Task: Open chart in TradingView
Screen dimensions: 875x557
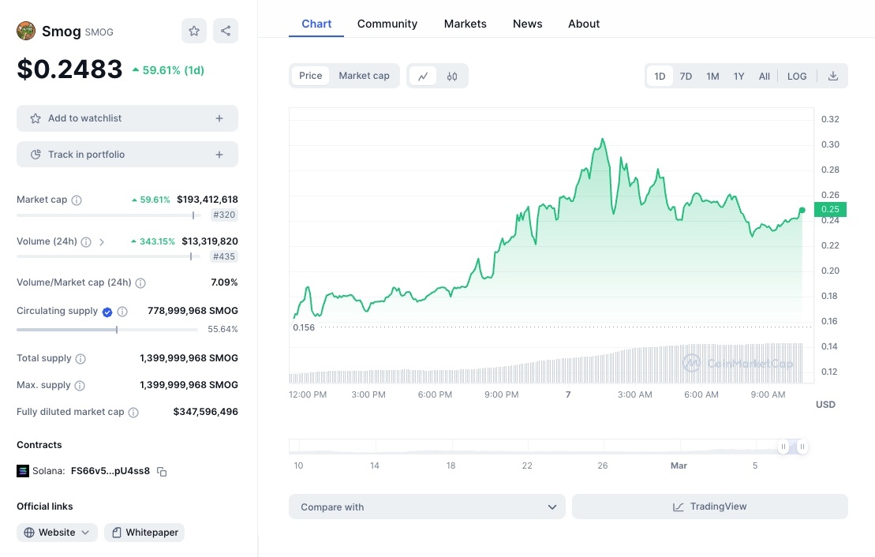Action: 710,507
